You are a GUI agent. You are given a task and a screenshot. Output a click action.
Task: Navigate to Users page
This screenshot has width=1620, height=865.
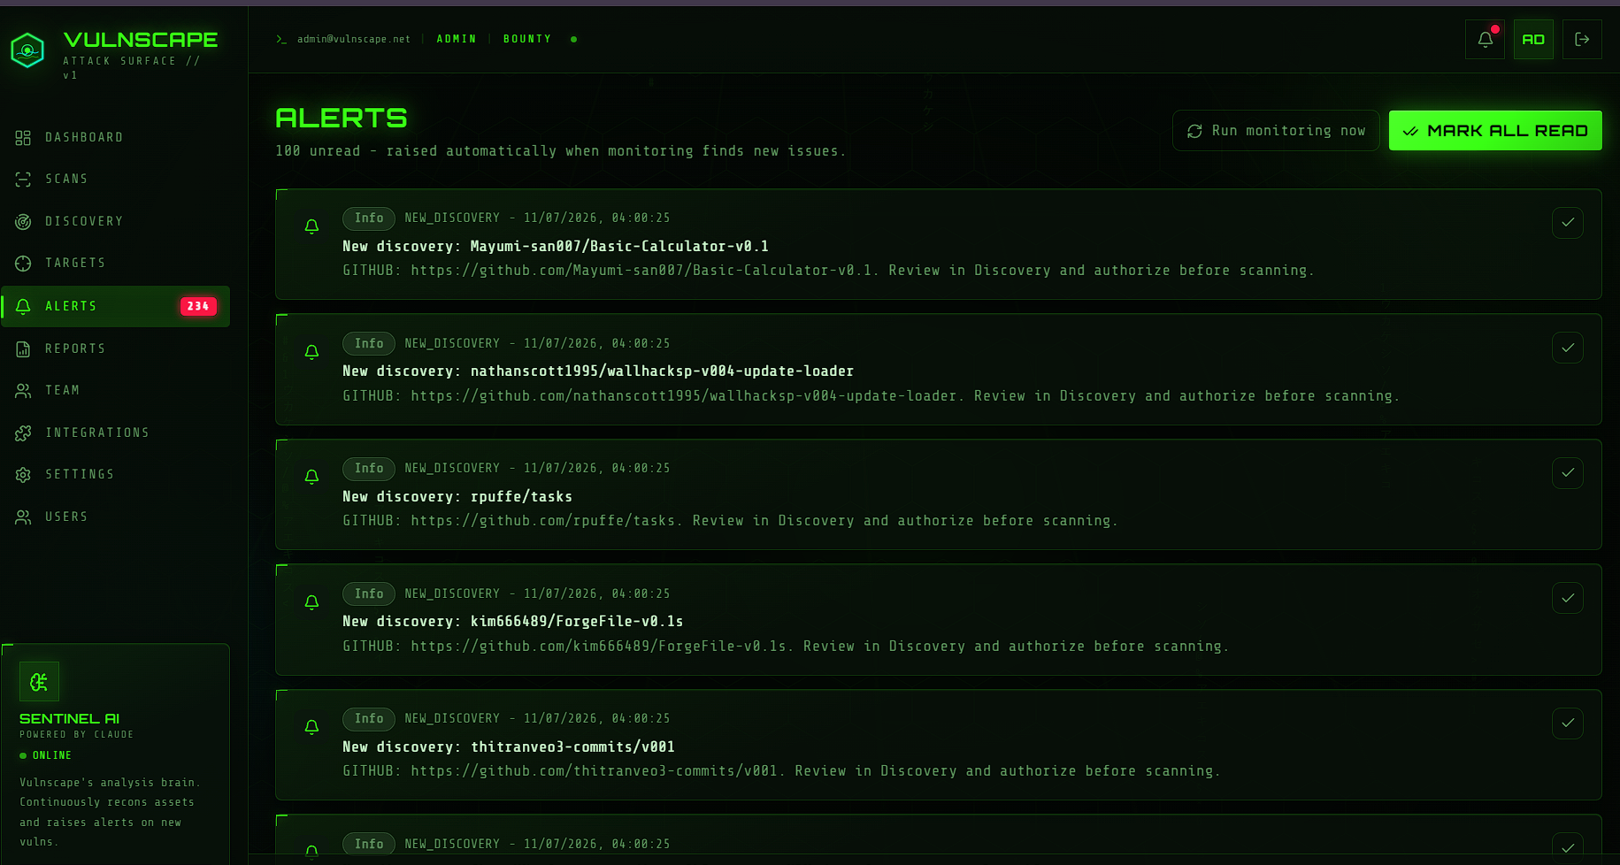coord(116,517)
